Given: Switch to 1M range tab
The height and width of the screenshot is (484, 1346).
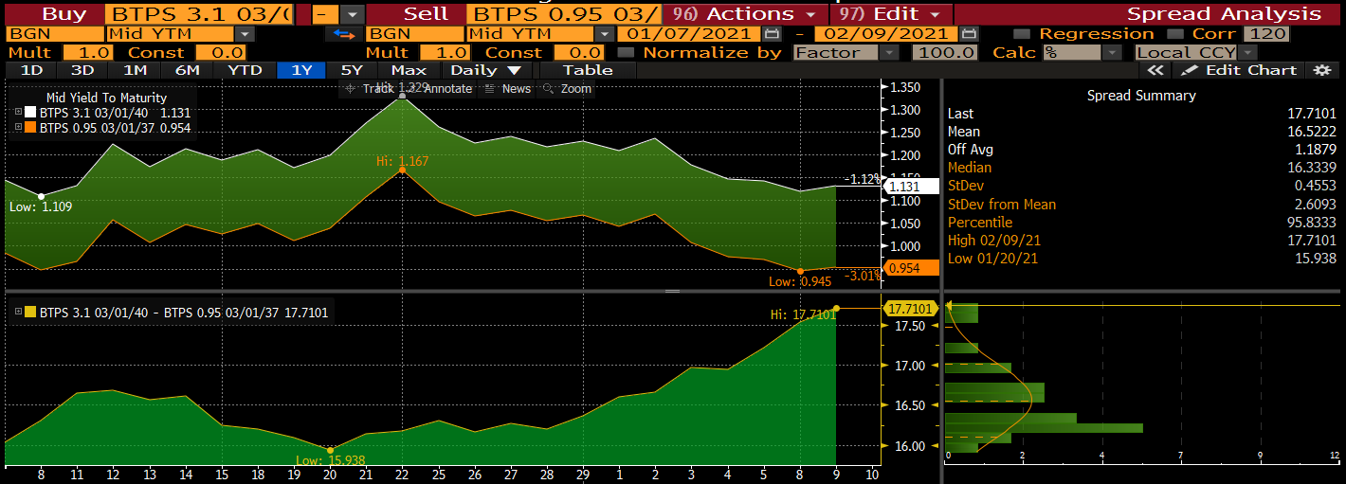Looking at the screenshot, I should tap(135, 70).
